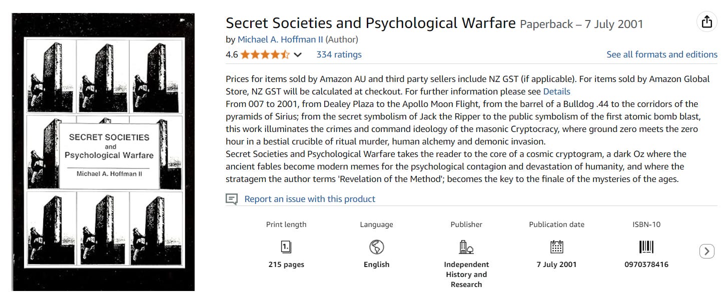Click the report issue speech bubble icon

tap(232, 199)
